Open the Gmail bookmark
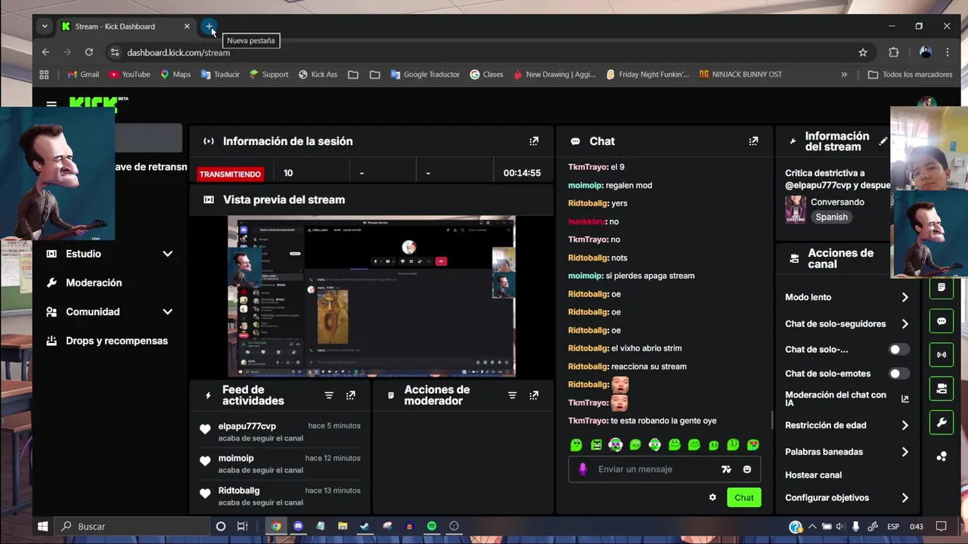 pyautogui.click(x=83, y=74)
